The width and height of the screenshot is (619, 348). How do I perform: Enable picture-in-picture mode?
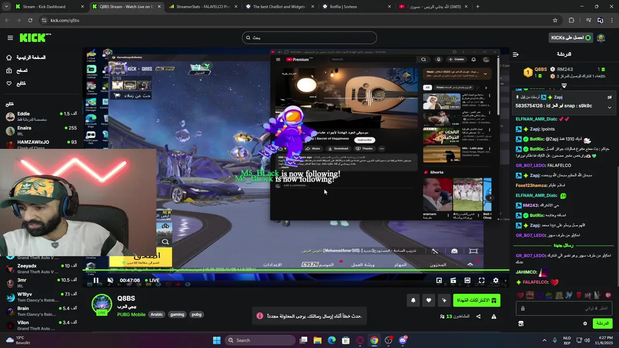coord(439,280)
